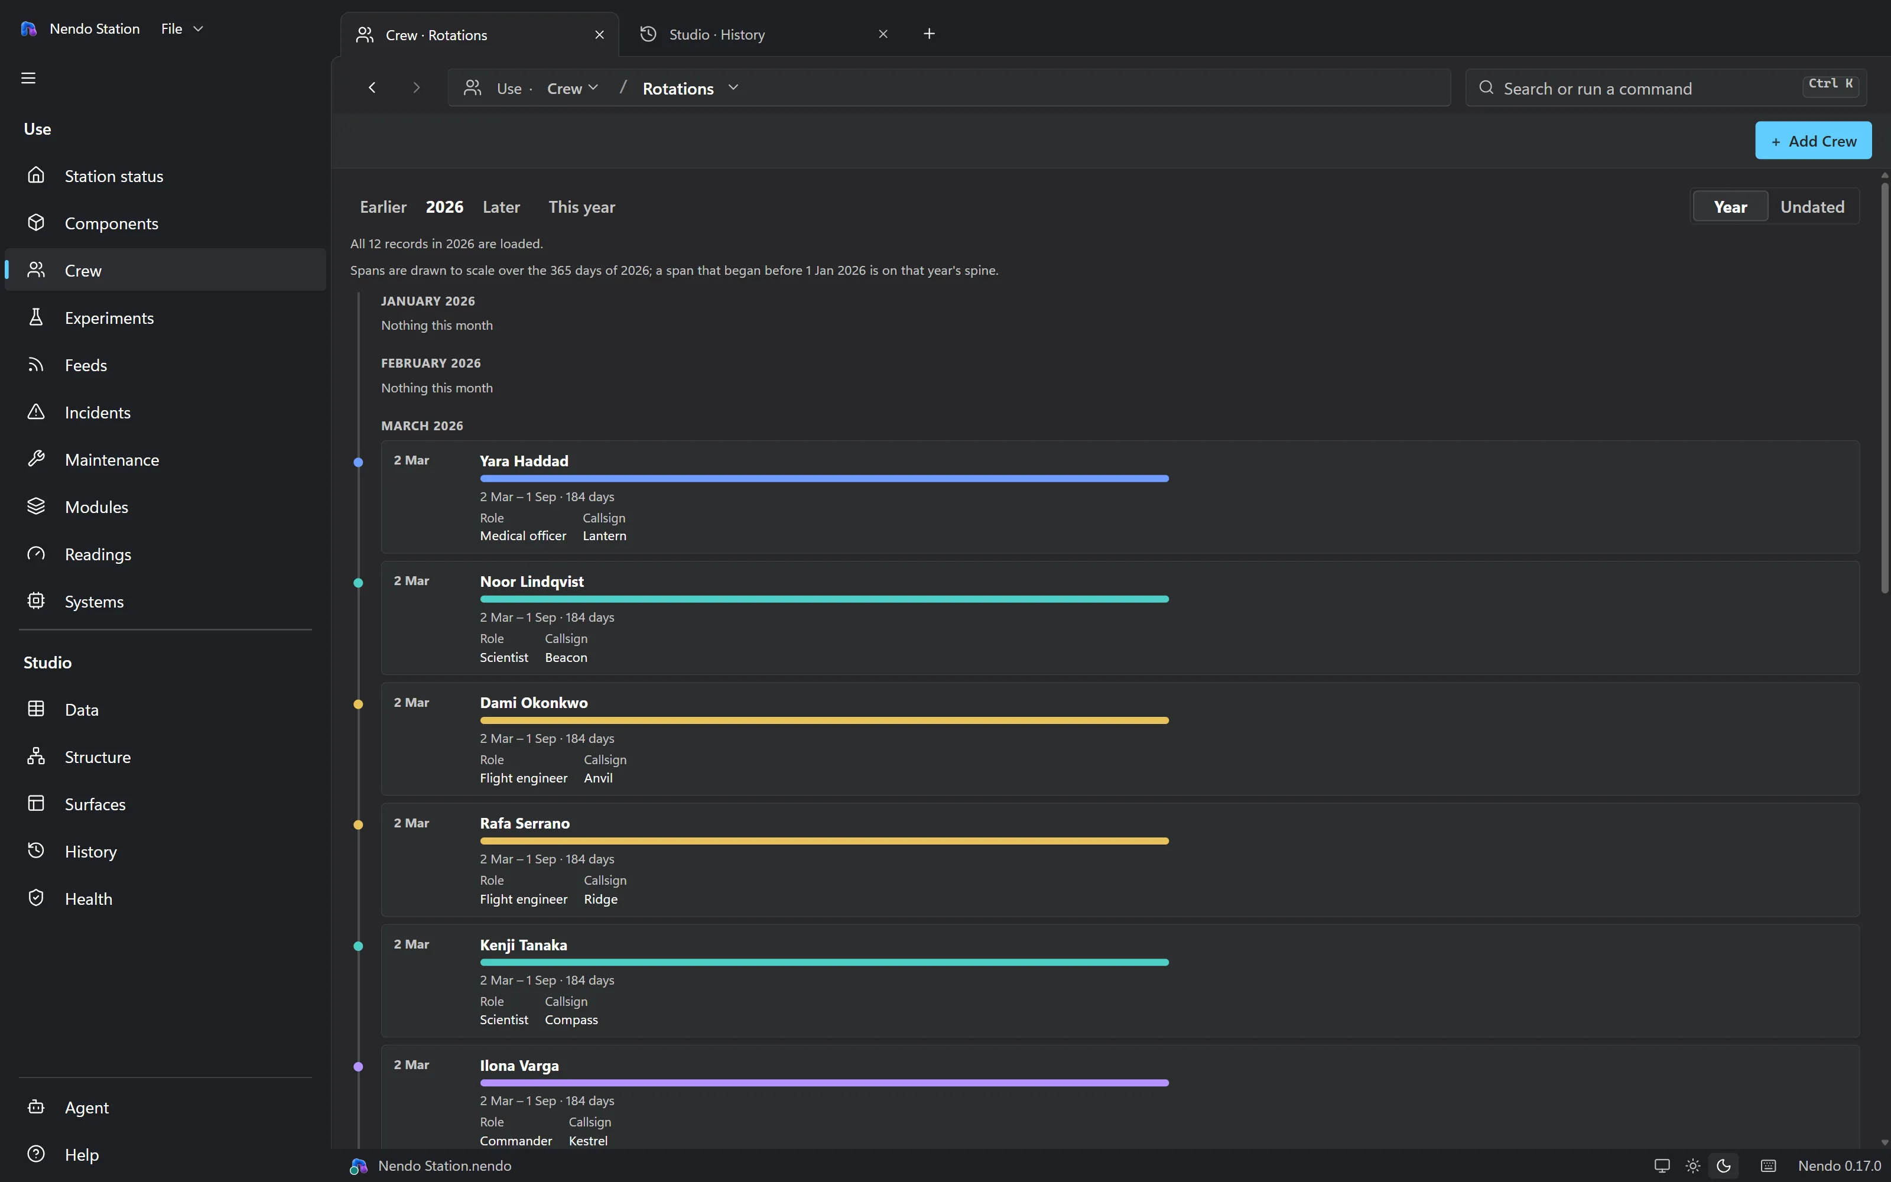
Task: Click the Systems chip icon
Action: pyautogui.click(x=36, y=601)
